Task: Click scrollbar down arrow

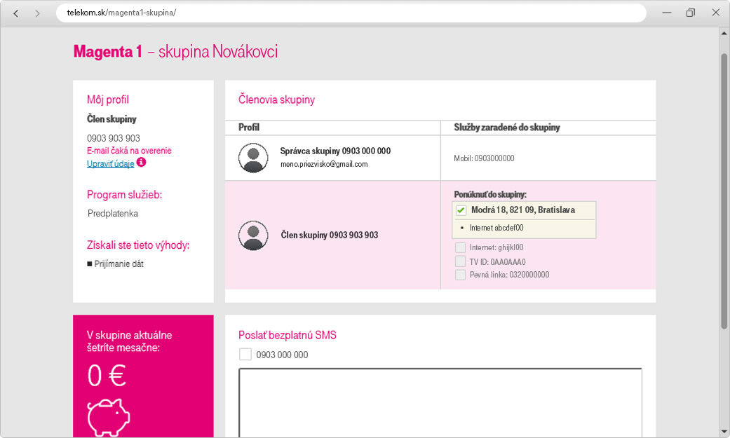Action: tap(724, 432)
